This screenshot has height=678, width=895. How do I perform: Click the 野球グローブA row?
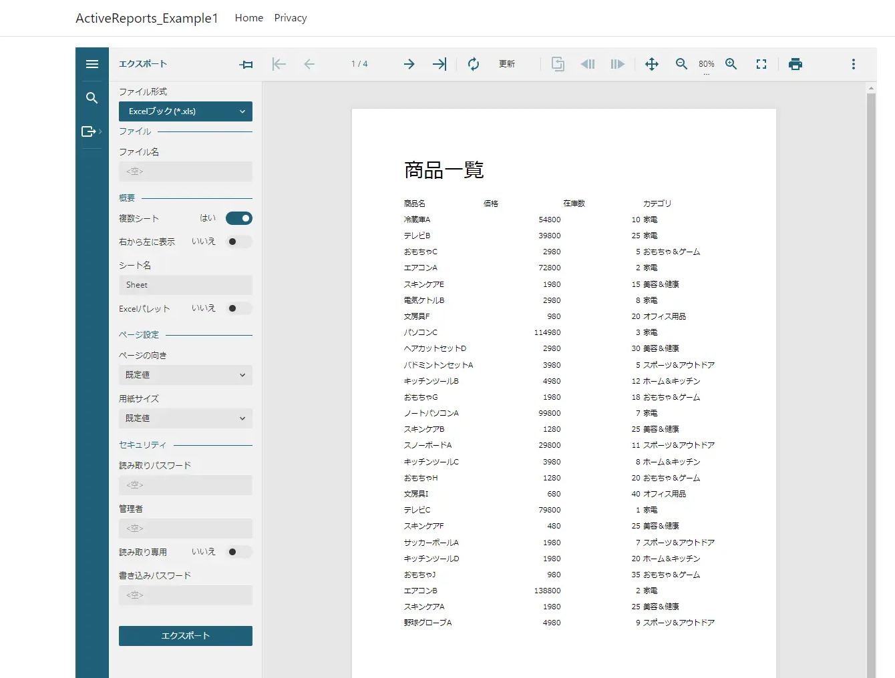(x=560, y=623)
